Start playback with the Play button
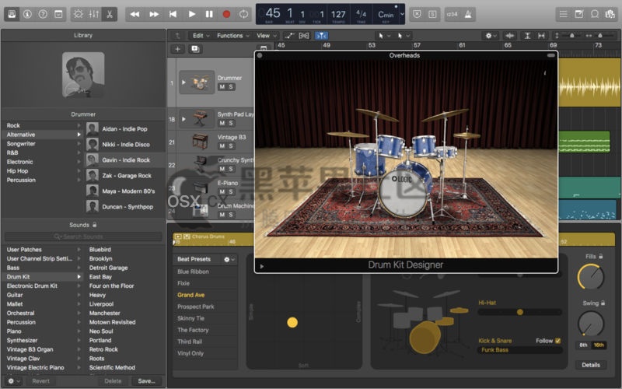Image resolution: width=622 pixels, height=389 pixels. tap(191, 14)
